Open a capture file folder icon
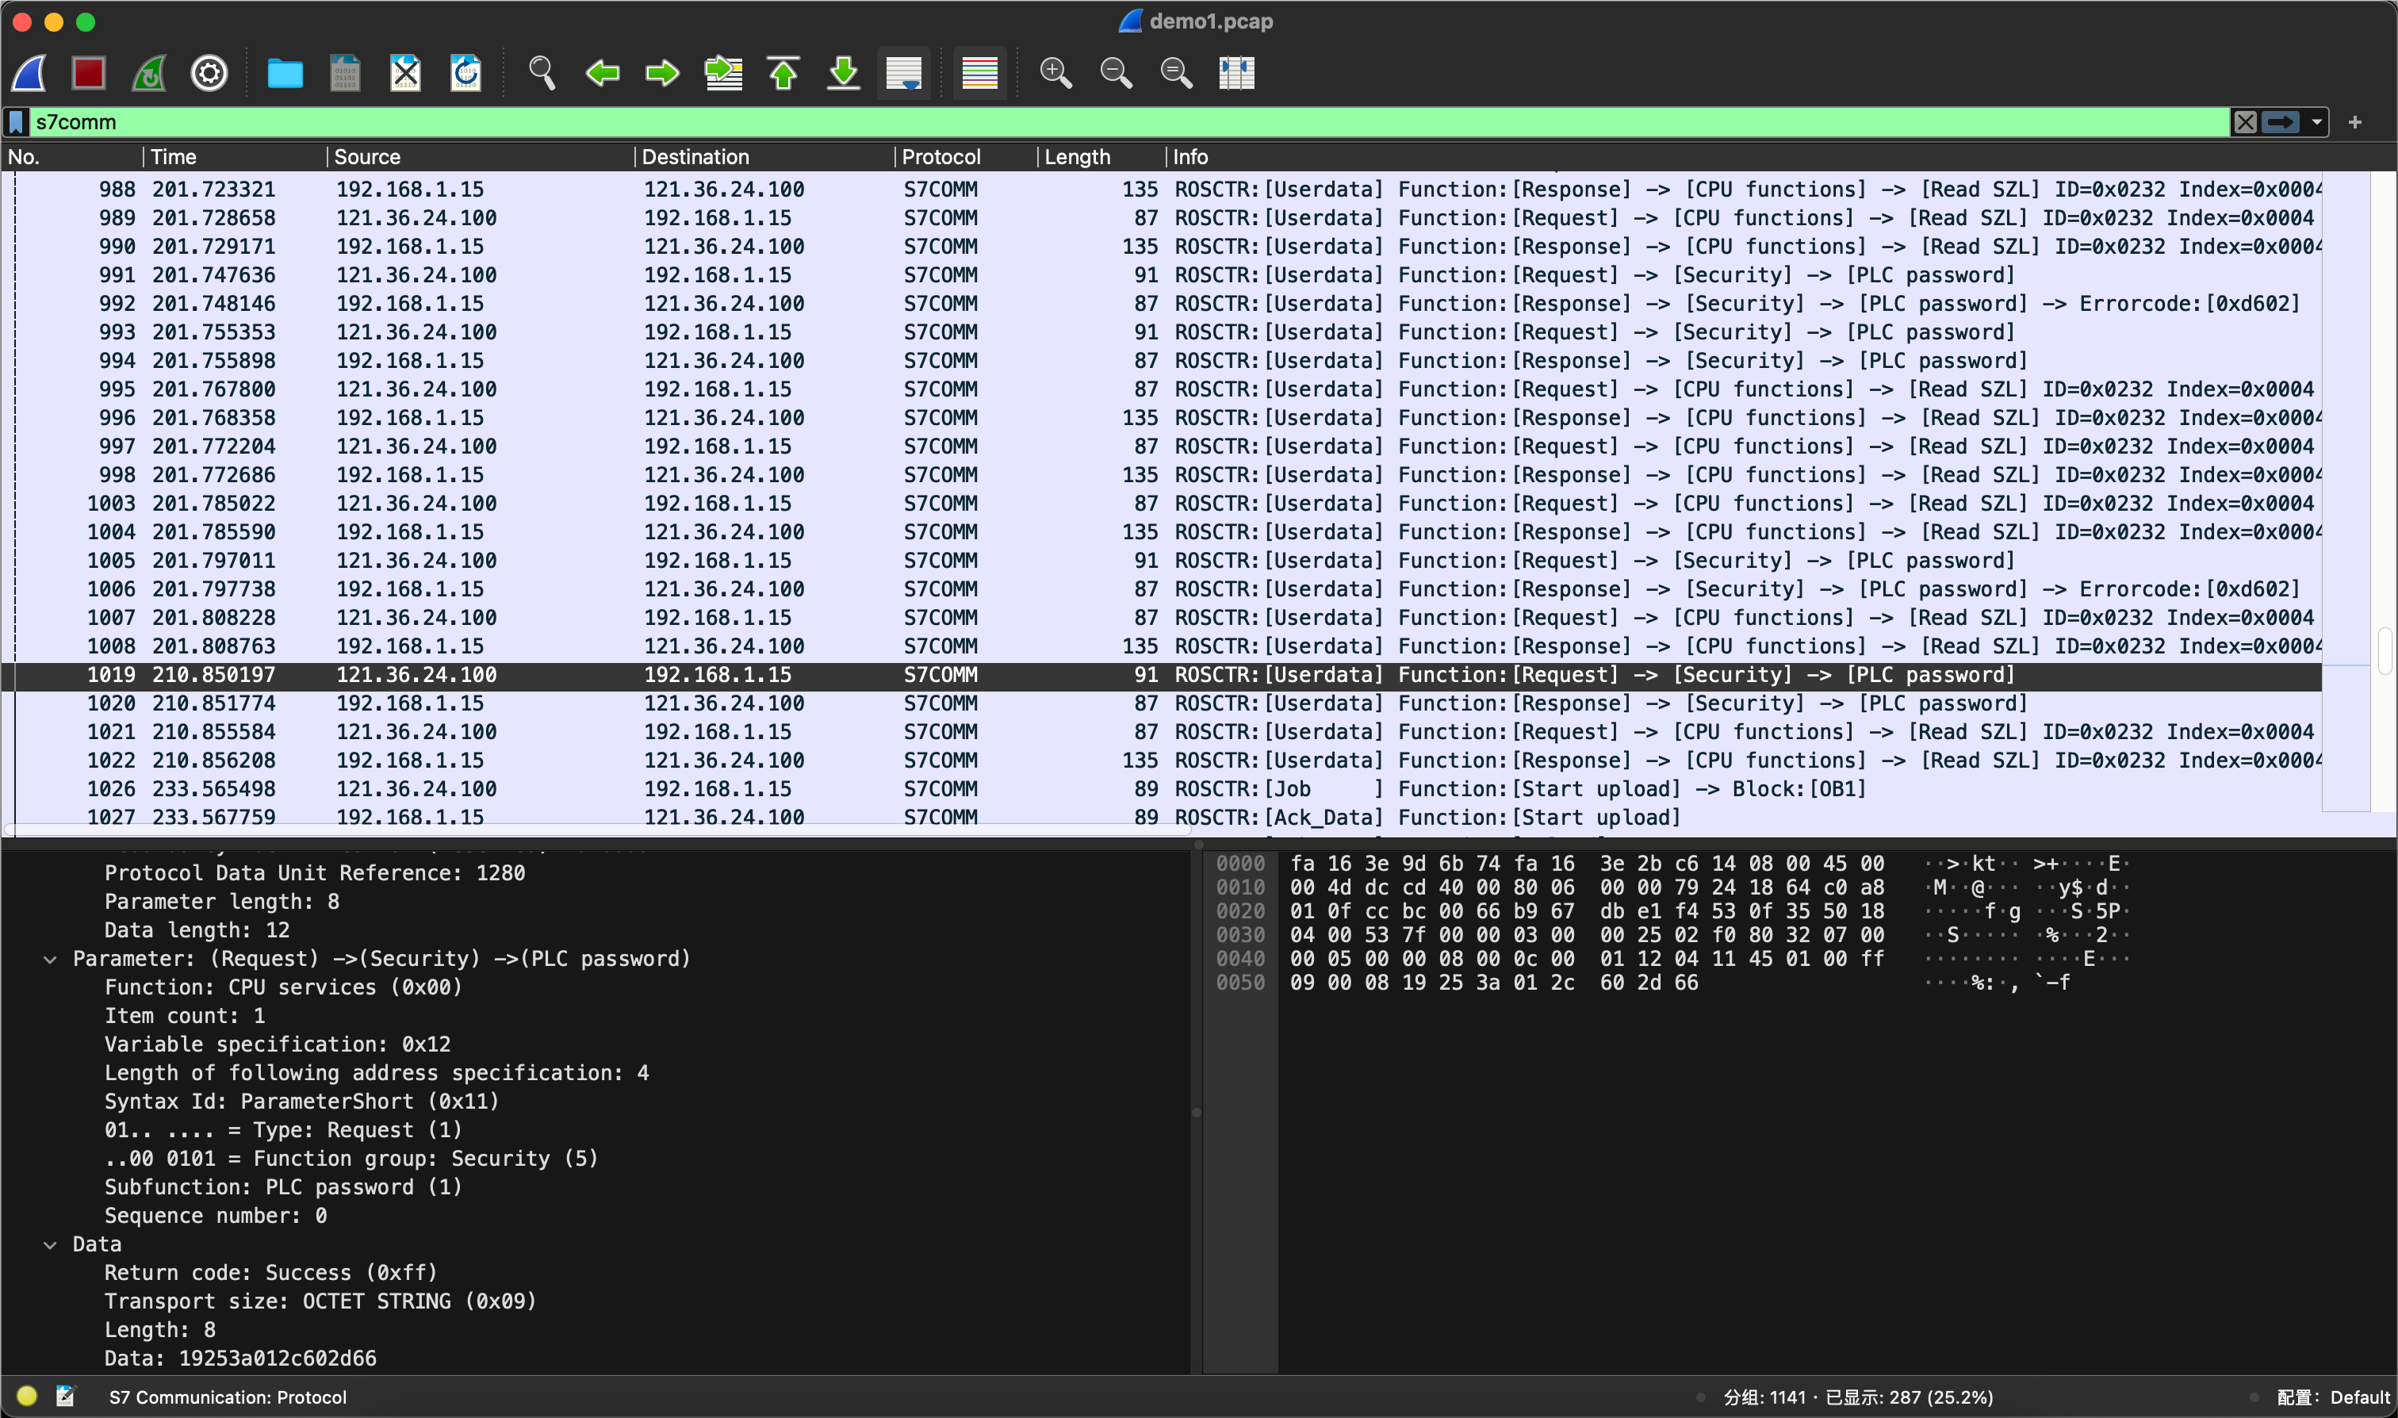Viewport: 2398px width, 1418px height. pyautogui.click(x=285, y=73)
